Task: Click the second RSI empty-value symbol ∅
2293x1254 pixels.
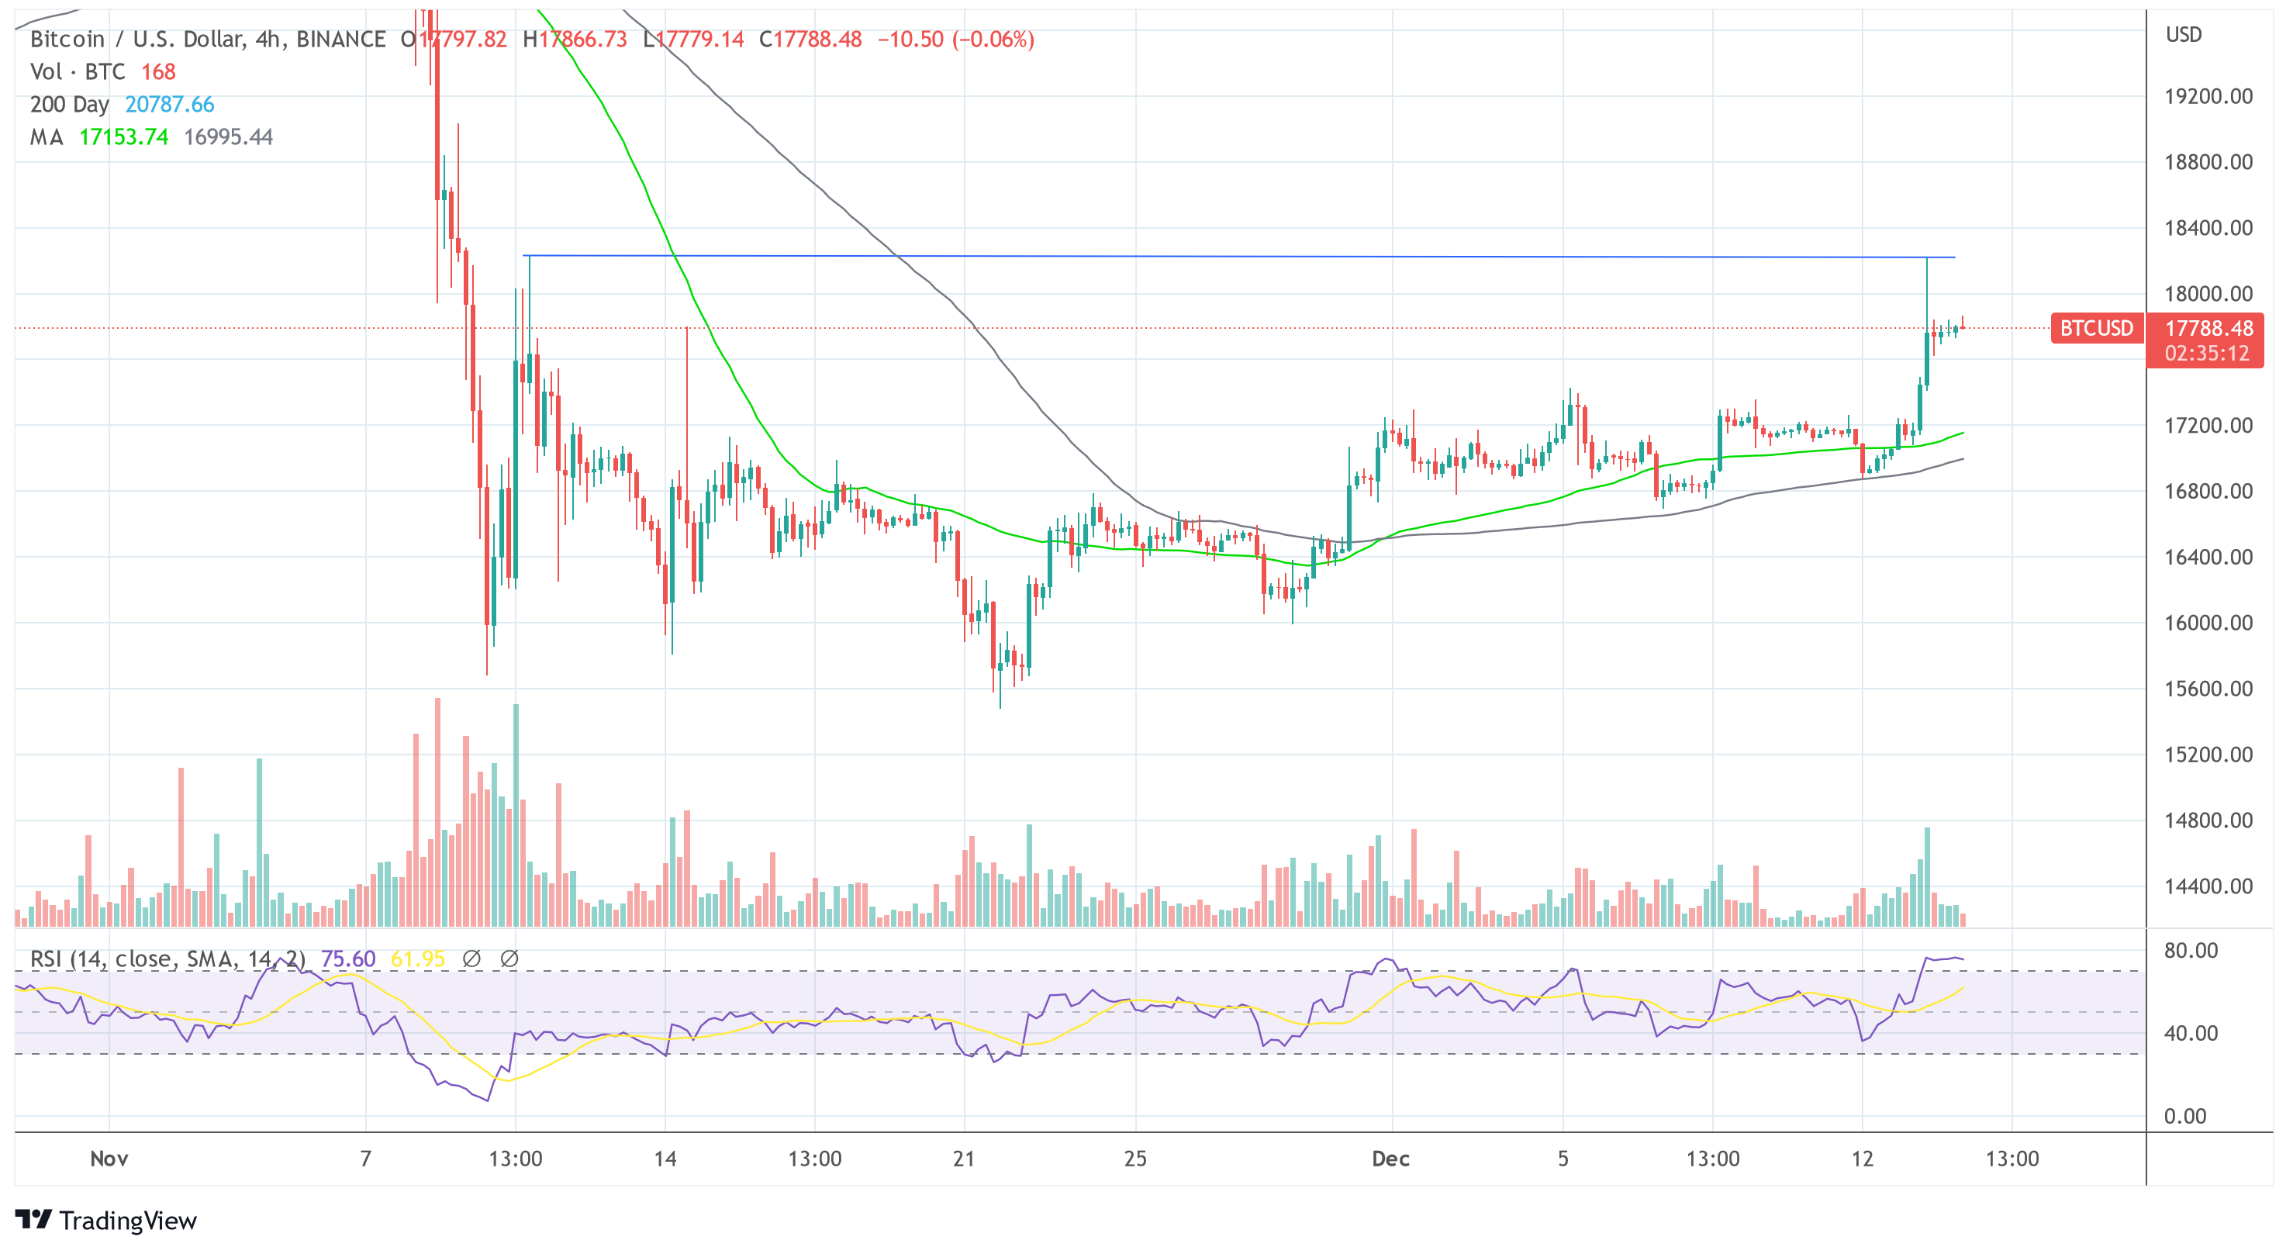Action: (509, 959)
